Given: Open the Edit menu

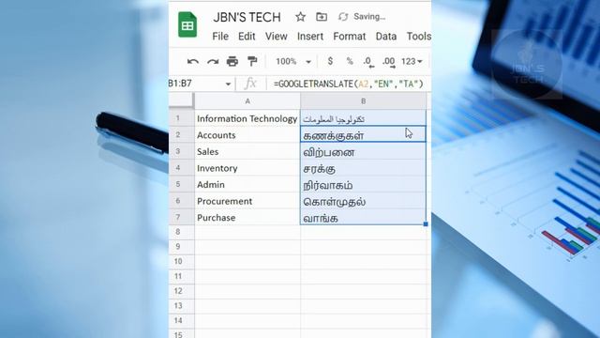Looking at the screenshot, I should click(247, 37).
